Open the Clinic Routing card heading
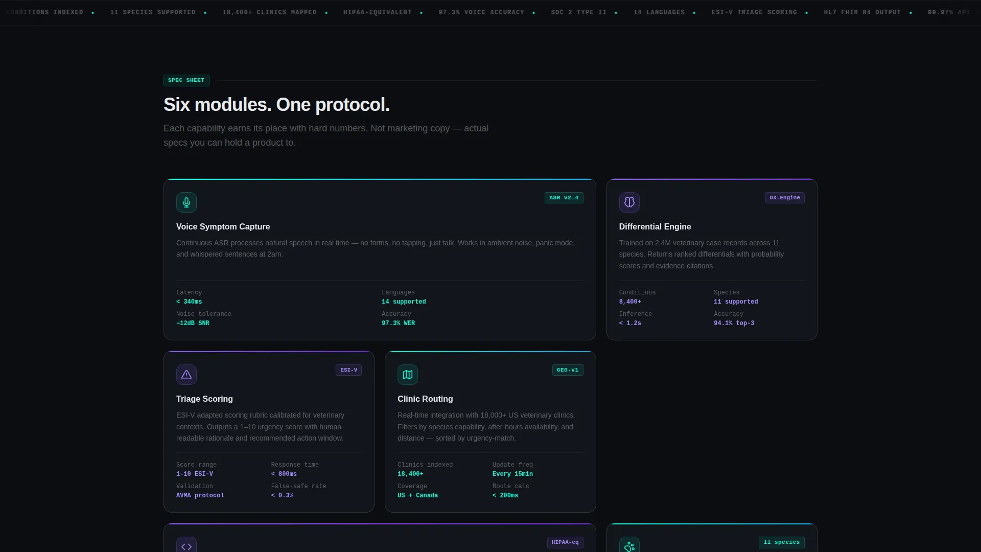981x552 pixels. 425,399
